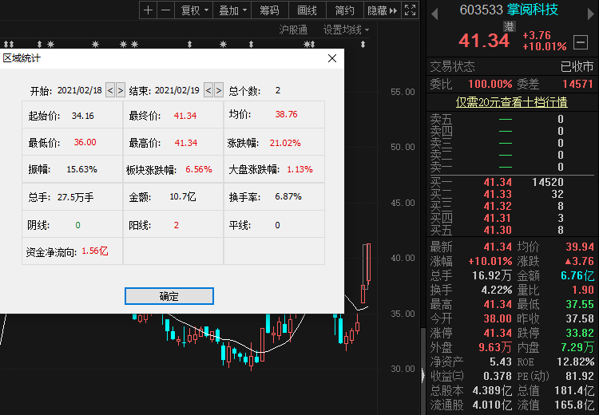The height and width of the screenshot is (415, 599).
Task: Open 复权 dropdown in chart toolbar
Action: (x=194, y=10)
